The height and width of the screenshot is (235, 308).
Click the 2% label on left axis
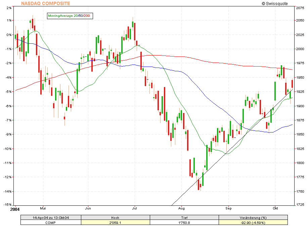pos(9,8)
